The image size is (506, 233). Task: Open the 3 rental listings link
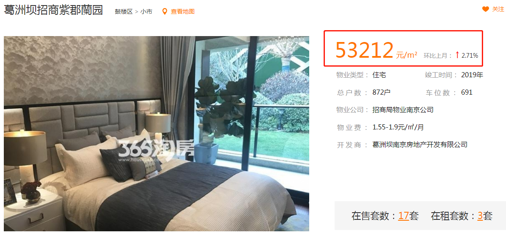480,216
